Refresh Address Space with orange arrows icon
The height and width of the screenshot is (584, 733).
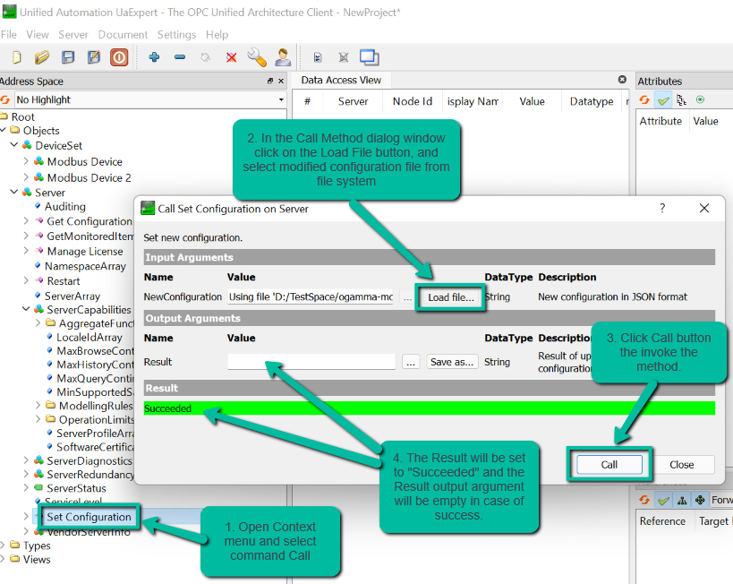[5, 99]
